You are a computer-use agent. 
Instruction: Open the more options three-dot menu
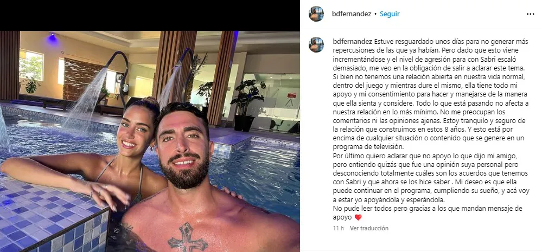pyautogui.click(x=530, y=14)
